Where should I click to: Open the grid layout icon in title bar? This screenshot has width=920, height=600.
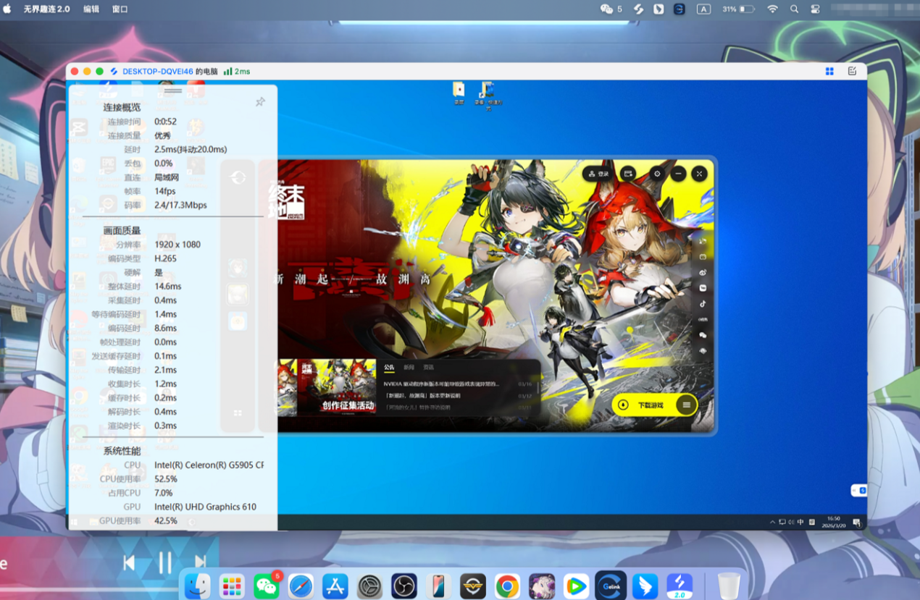pyautogui.click(x=829, y=71)
